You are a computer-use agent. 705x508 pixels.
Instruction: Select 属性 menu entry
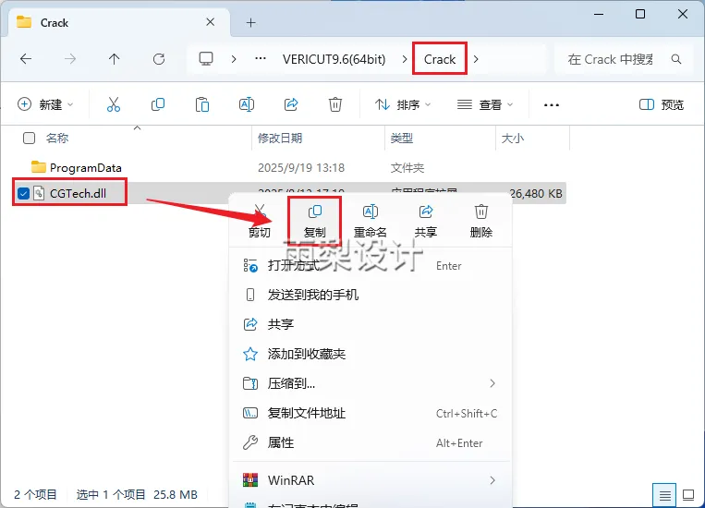(x=371, y=442)
